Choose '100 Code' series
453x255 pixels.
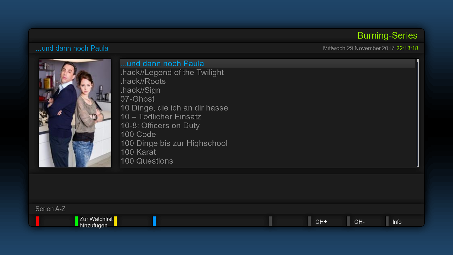138,135
